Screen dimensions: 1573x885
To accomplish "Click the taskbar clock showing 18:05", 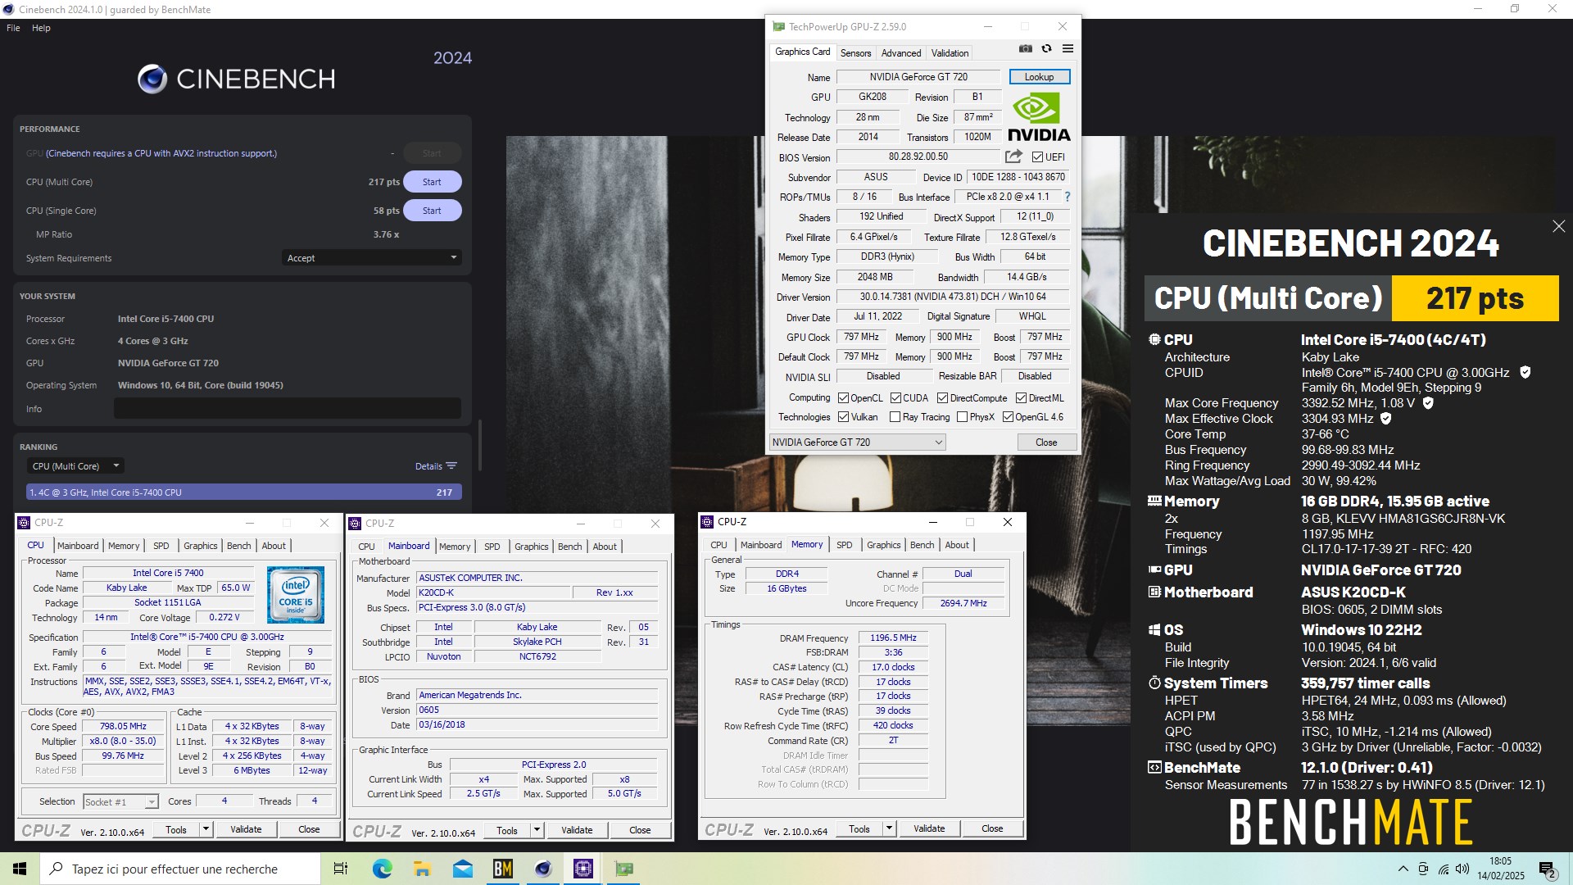I will coord(1500,869).
